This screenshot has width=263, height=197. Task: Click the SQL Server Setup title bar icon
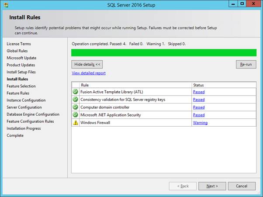pyautogui.click(x=6, y=5)
